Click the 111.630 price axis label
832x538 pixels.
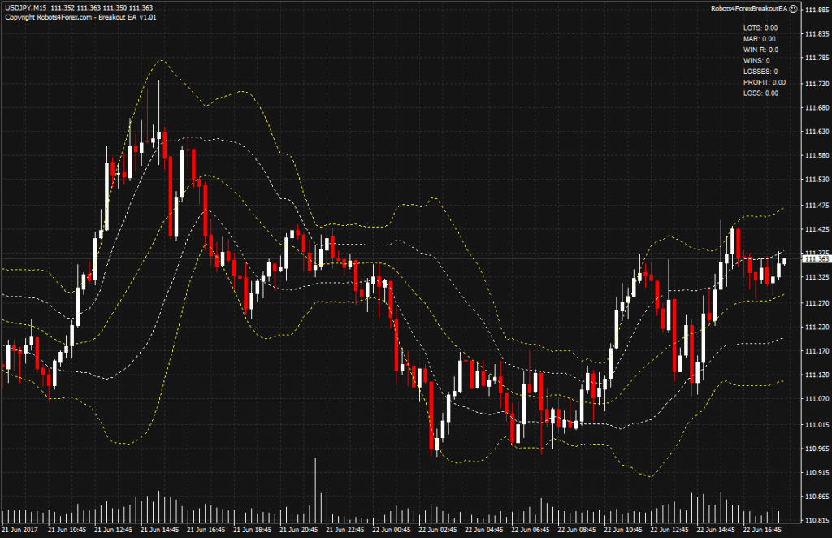[817, 132]
